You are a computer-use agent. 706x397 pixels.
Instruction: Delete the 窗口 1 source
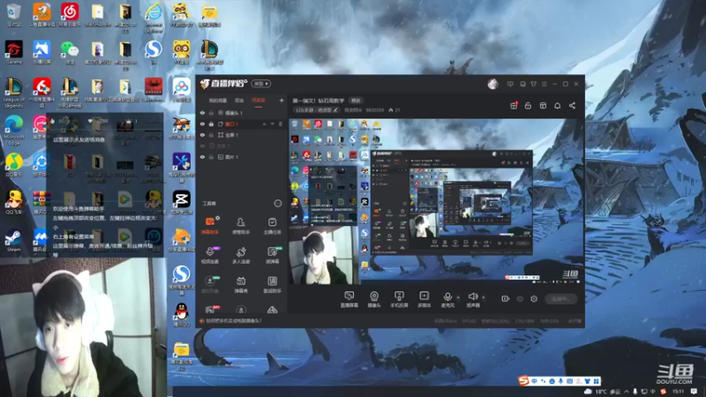tap(281, 124)
